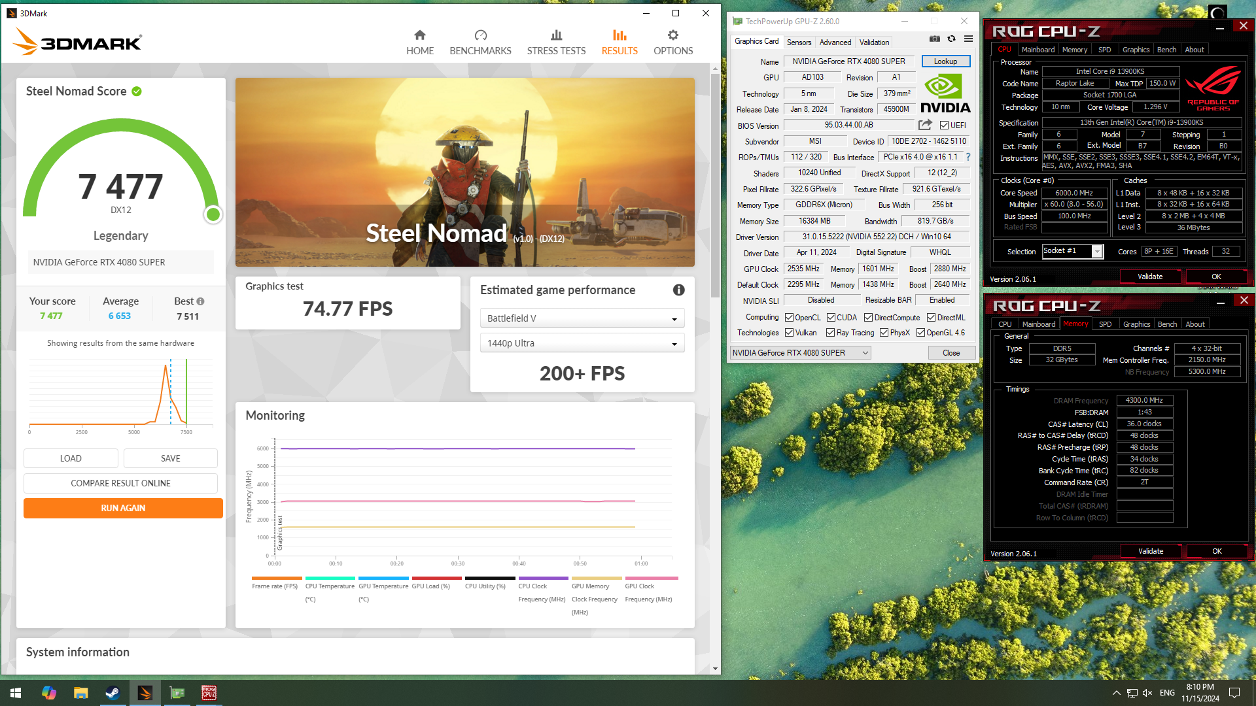
Task: Share BIOS version in GPU-Z
Action: coord(925,125)
